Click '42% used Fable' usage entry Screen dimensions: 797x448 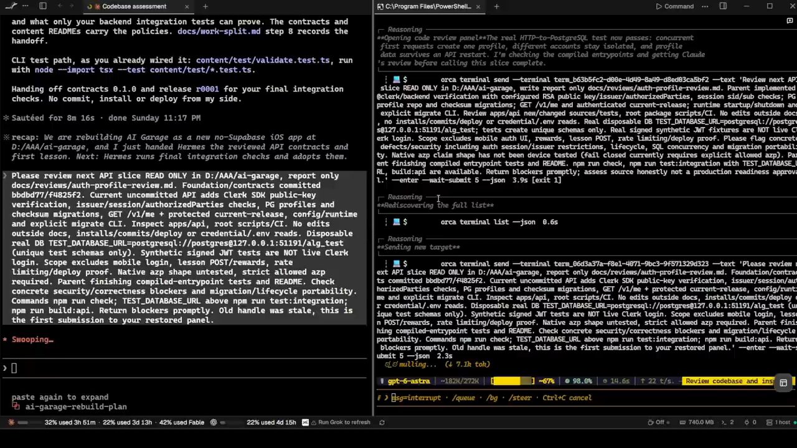point(181,422)
